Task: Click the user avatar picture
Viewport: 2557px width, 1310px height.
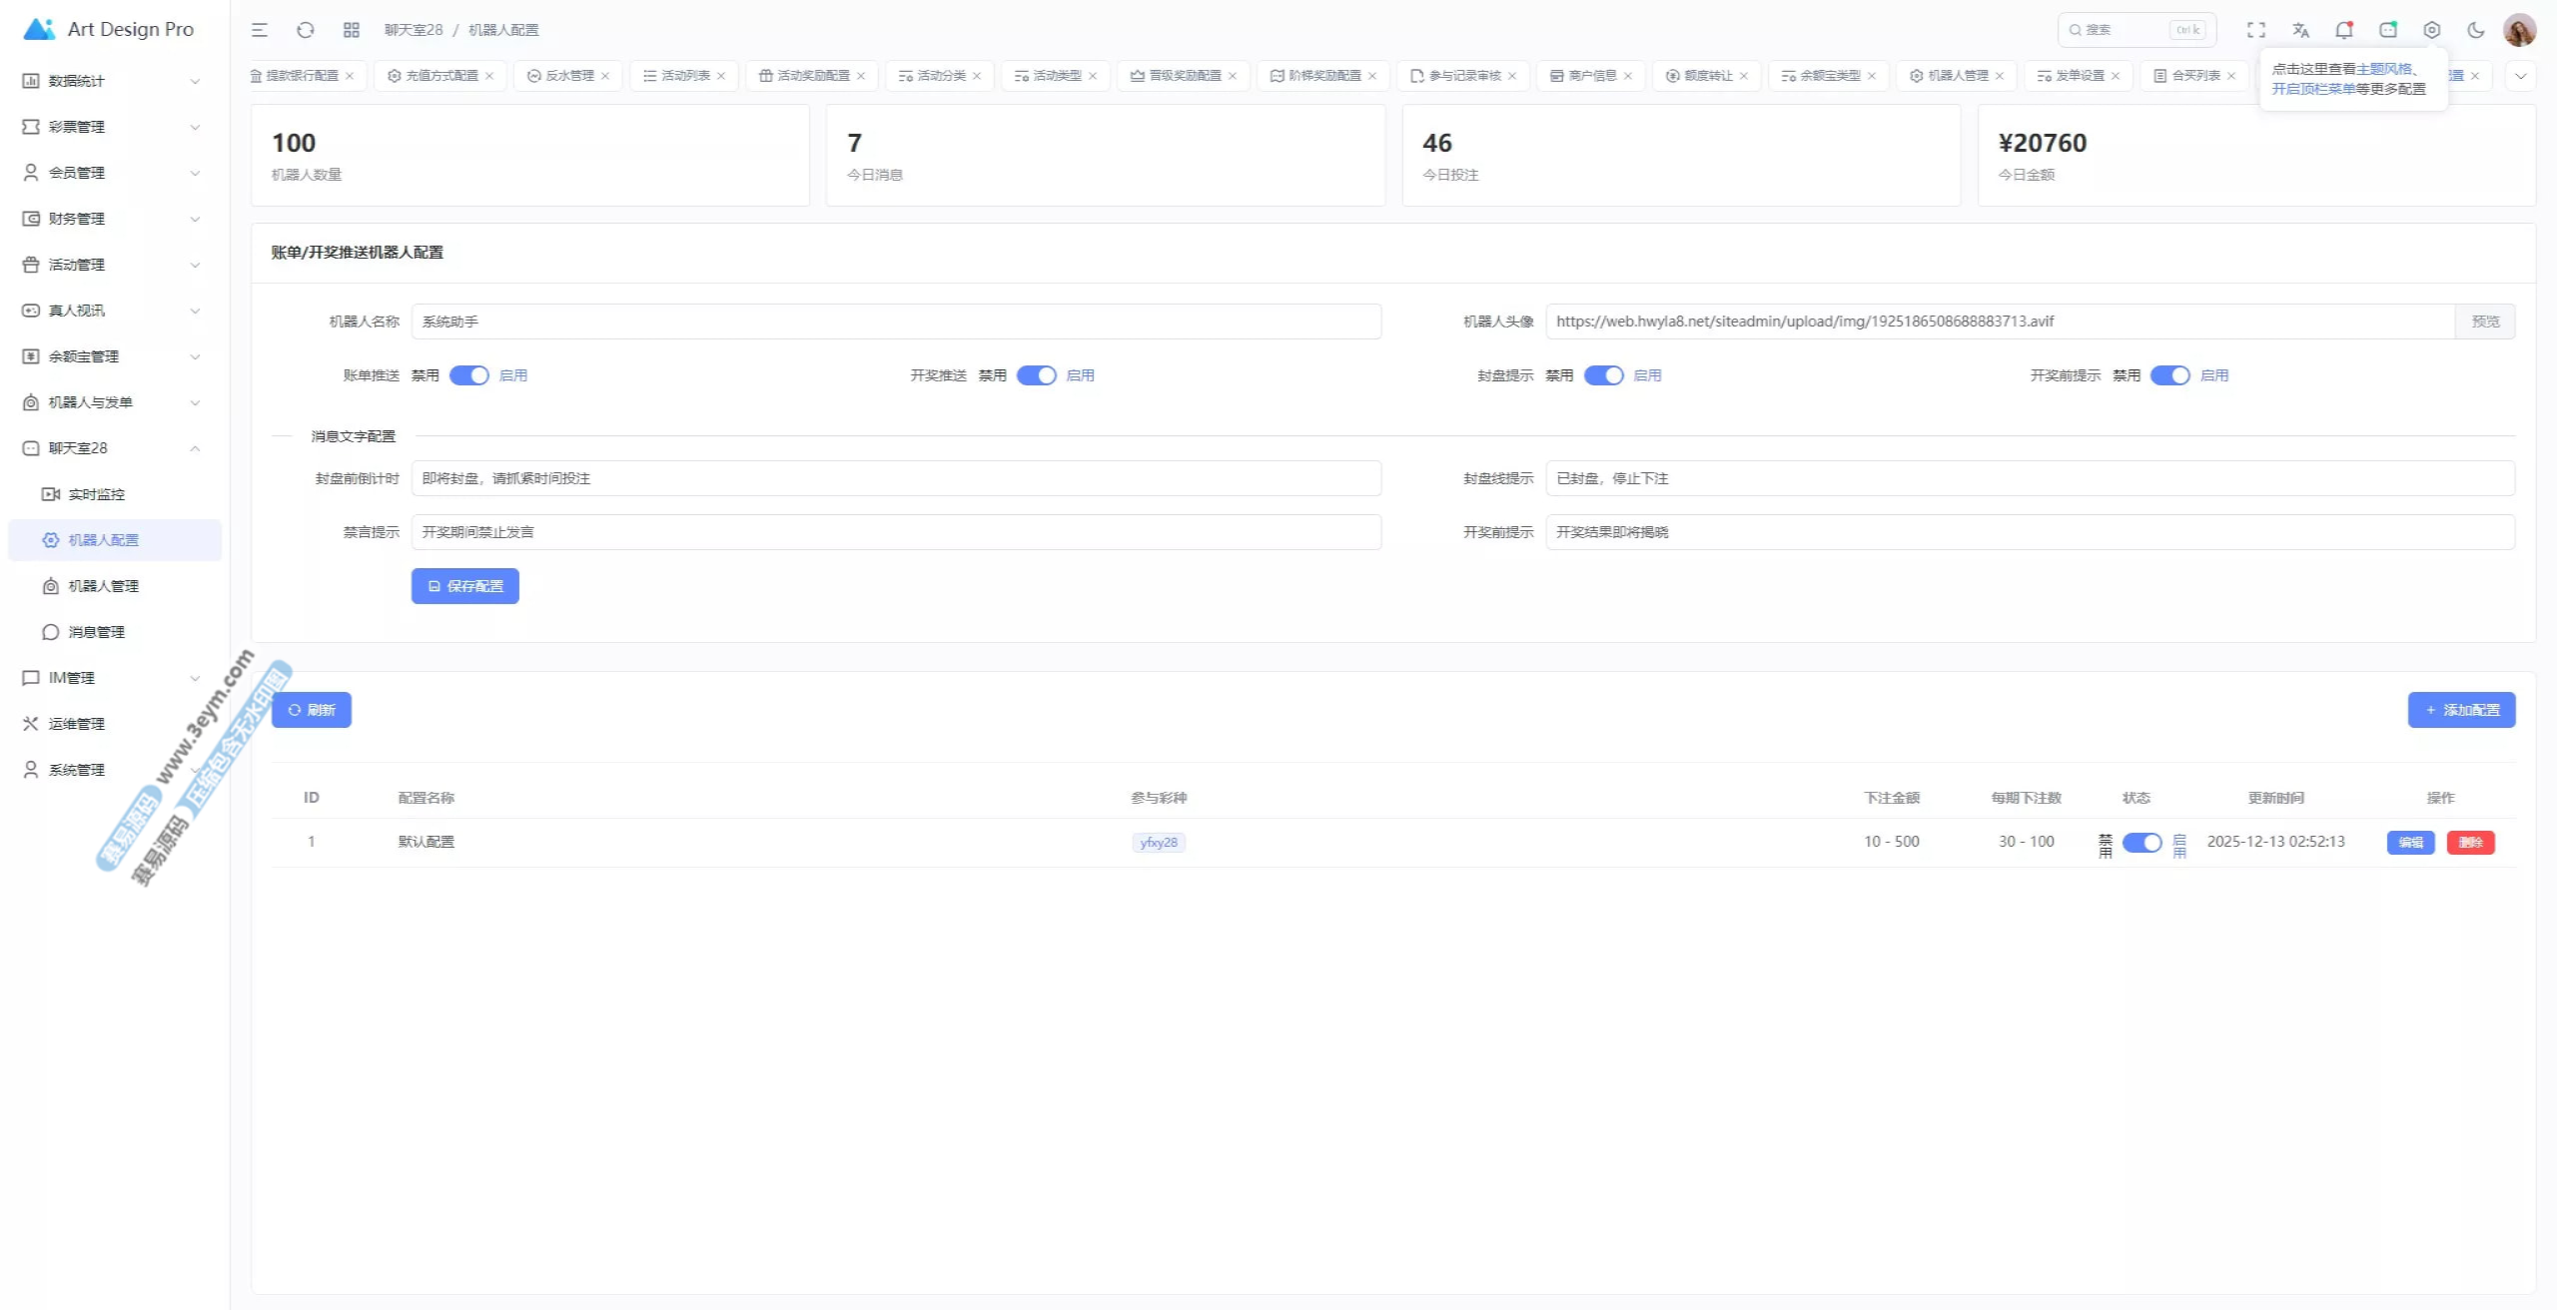Action: (x=2519, y=30)
